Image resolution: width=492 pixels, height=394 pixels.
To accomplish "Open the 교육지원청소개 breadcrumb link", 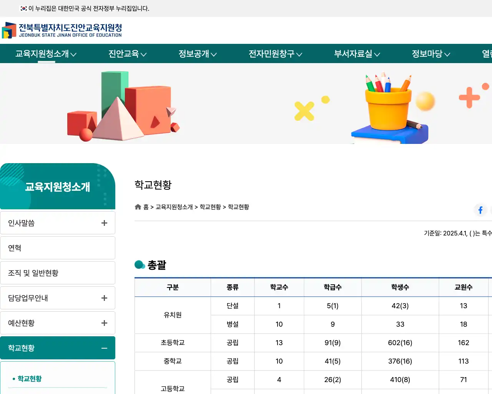I will point(173,207).
